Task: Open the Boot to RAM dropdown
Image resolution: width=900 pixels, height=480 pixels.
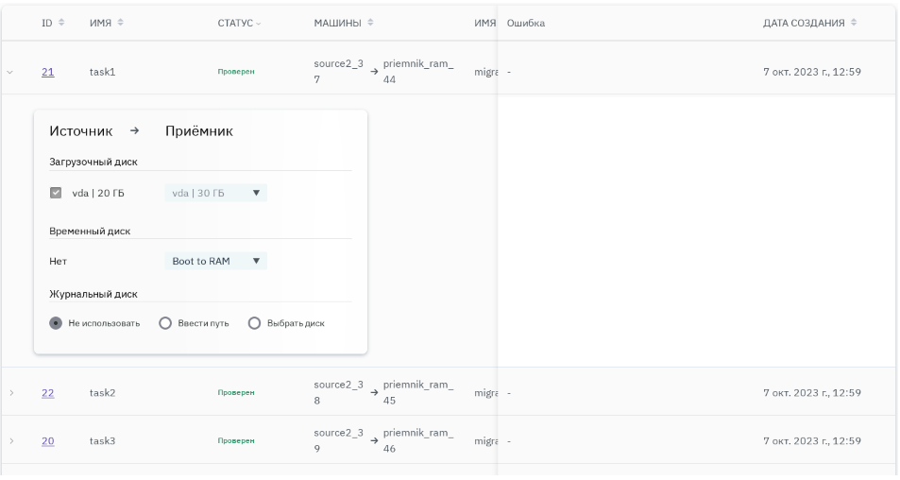Action: click(215, 261)
